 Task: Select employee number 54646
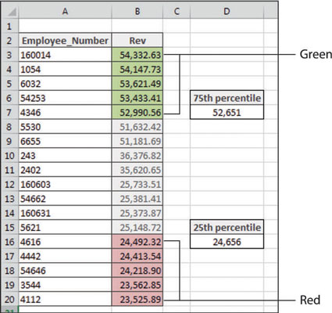[65, 271]
